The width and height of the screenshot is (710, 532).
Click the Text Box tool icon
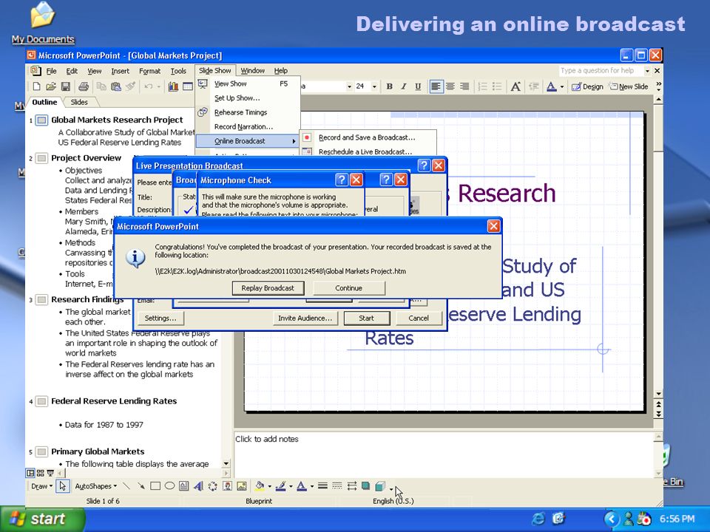pyautogui.click(x=184, y=486)
